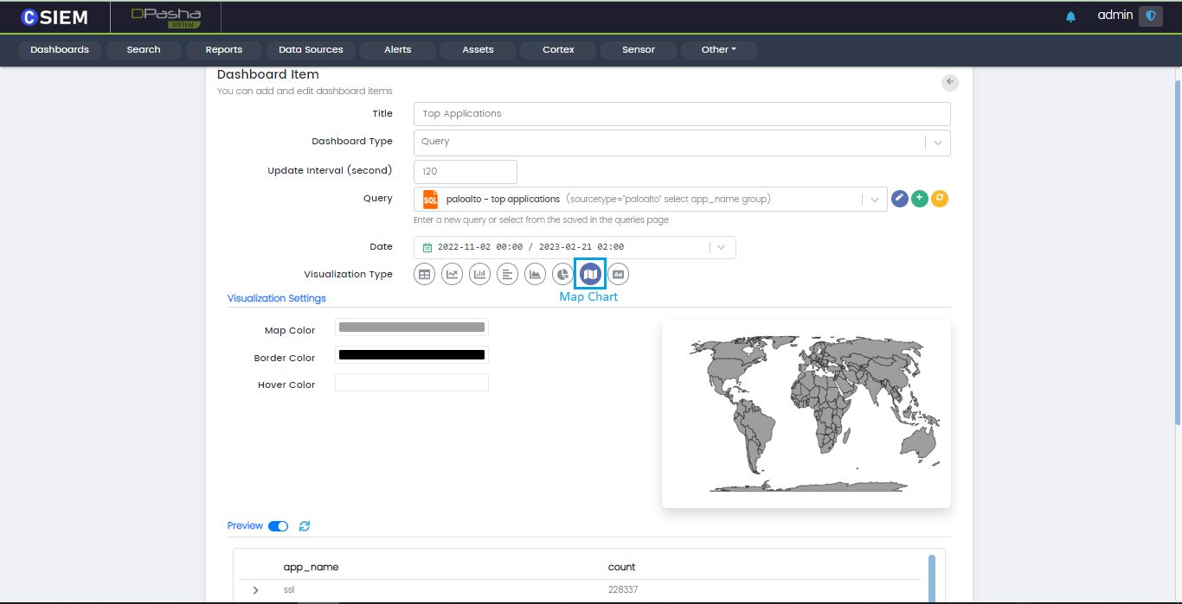Open the Data Sources page
The width and height of the screenshot is (1182, 604).
[x=311, y=50]
